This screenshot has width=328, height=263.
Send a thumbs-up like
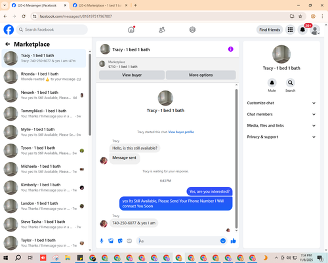(234, 241)
